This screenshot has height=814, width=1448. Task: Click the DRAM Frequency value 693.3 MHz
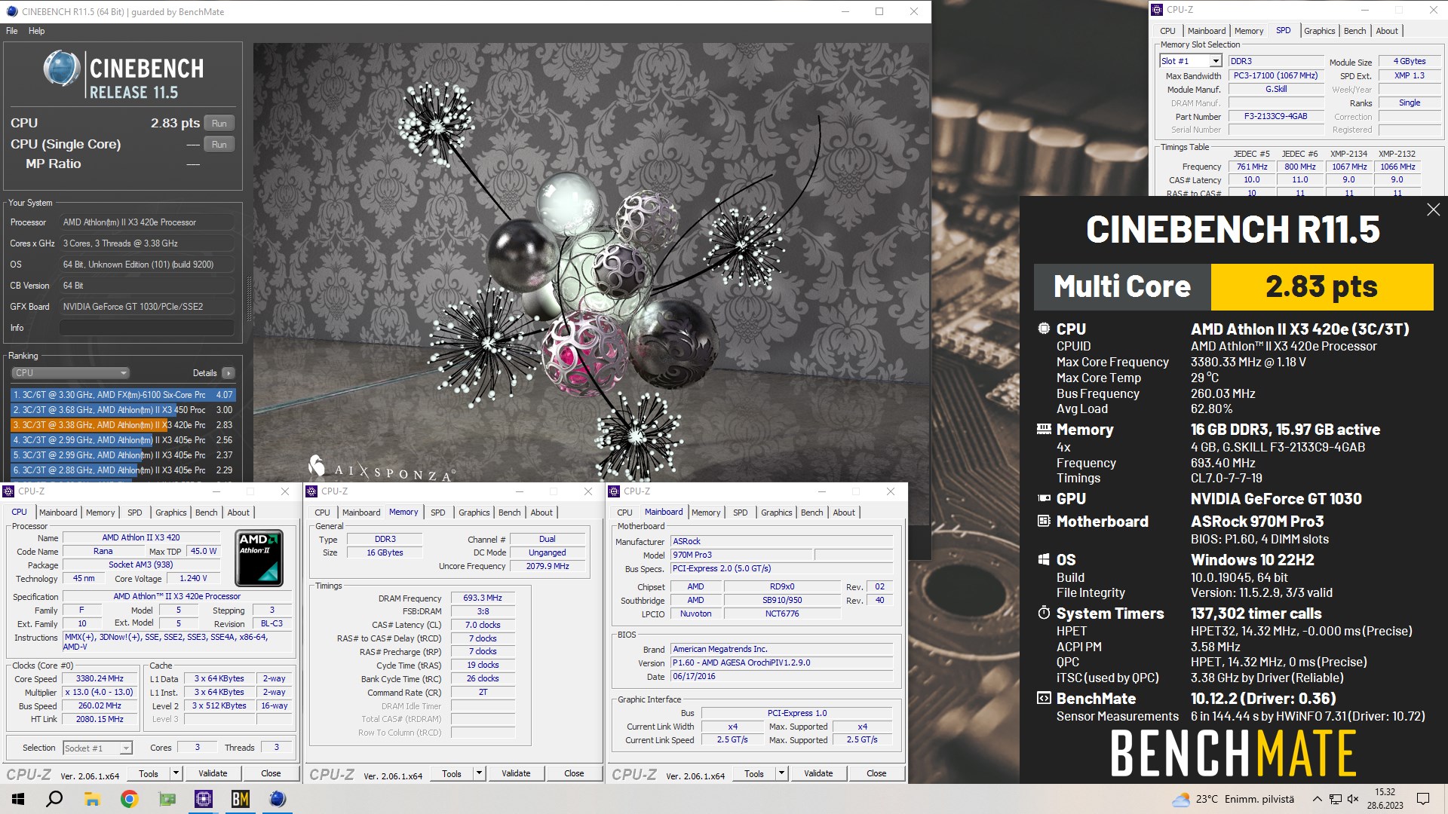(483, 598)
